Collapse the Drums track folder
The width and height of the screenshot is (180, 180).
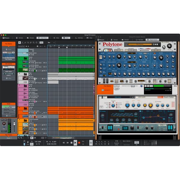(x=19, y=57)
